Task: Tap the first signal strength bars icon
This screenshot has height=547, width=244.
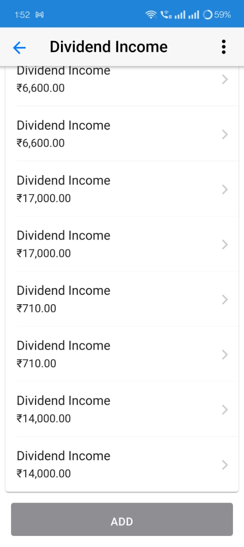Action: (x=180, y=15)
